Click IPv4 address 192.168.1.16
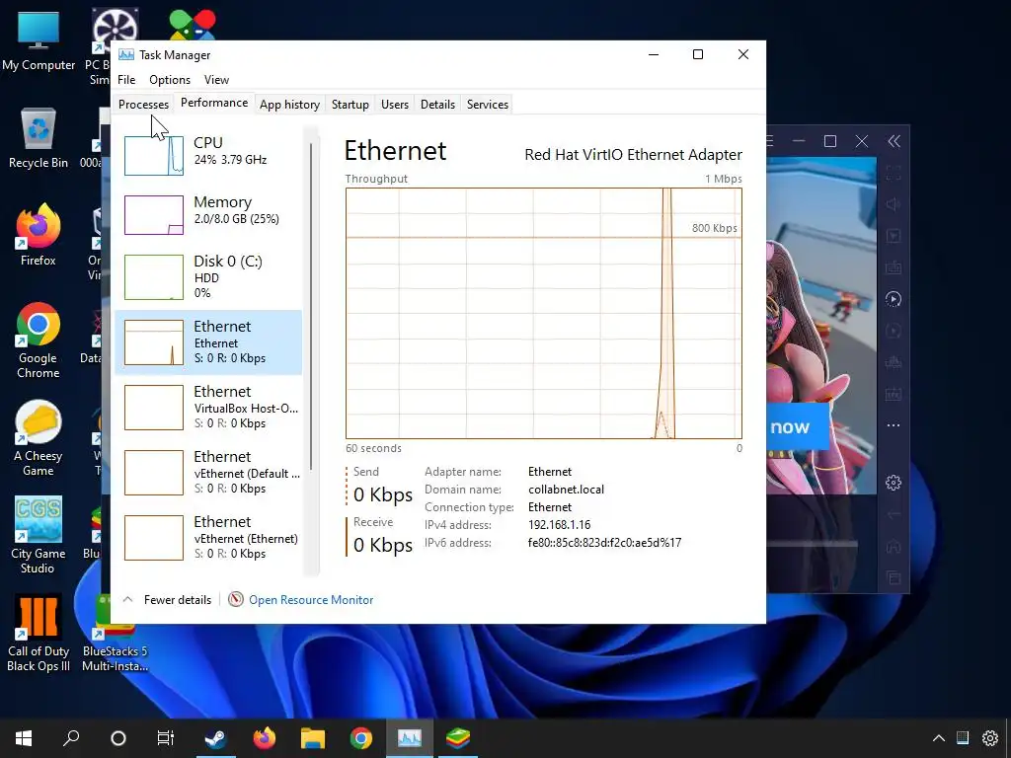The image size is (1011, 758). tap(559, 525)
